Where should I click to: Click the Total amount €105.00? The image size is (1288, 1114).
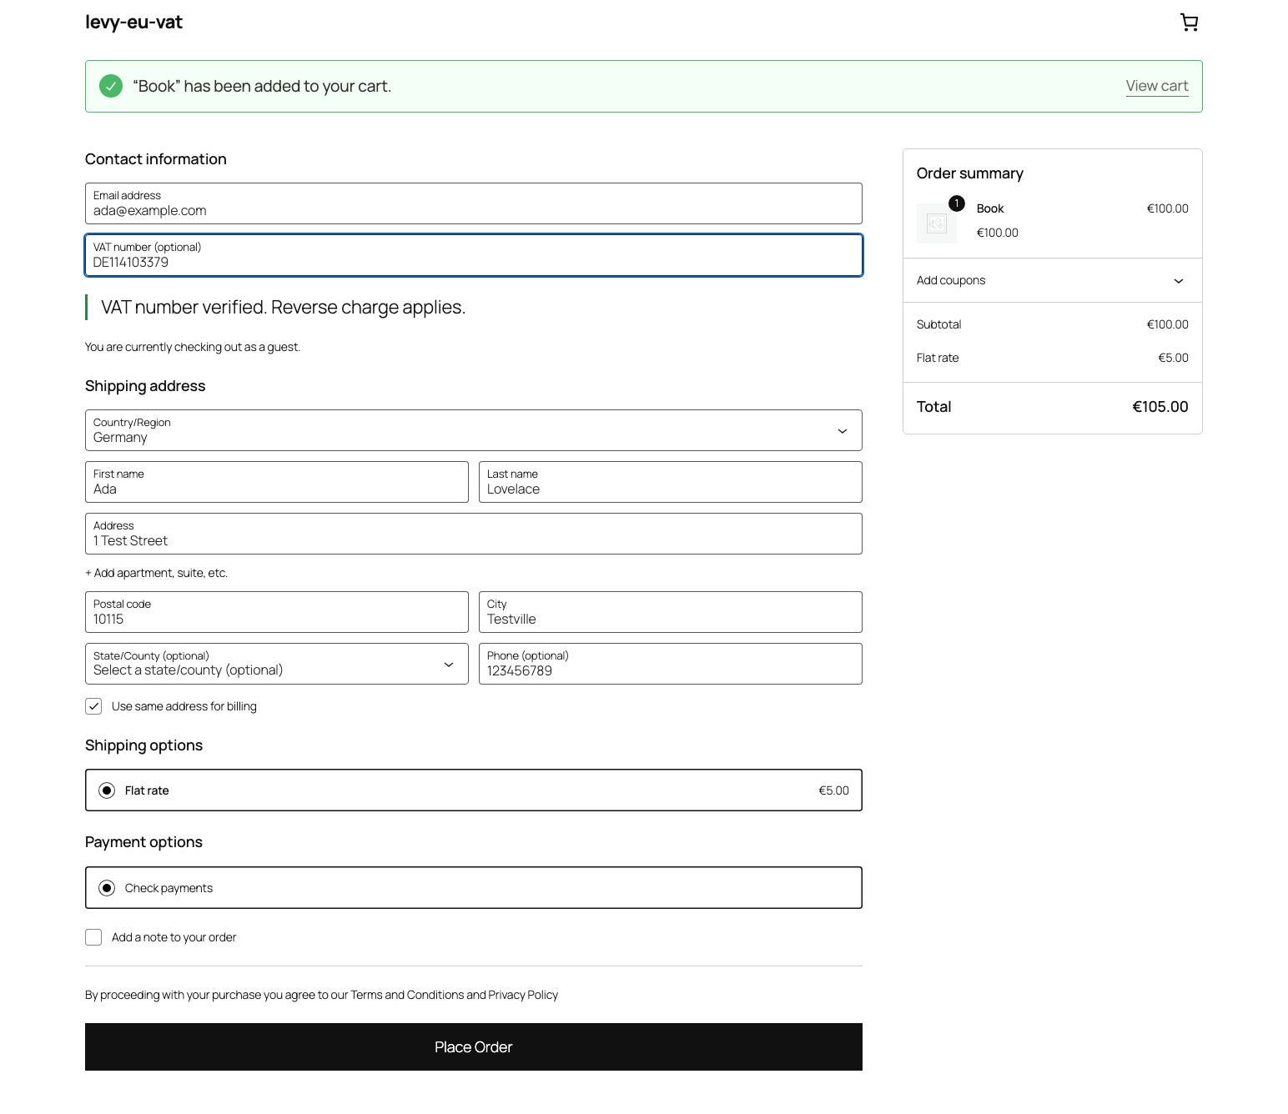click(1160, 407)
